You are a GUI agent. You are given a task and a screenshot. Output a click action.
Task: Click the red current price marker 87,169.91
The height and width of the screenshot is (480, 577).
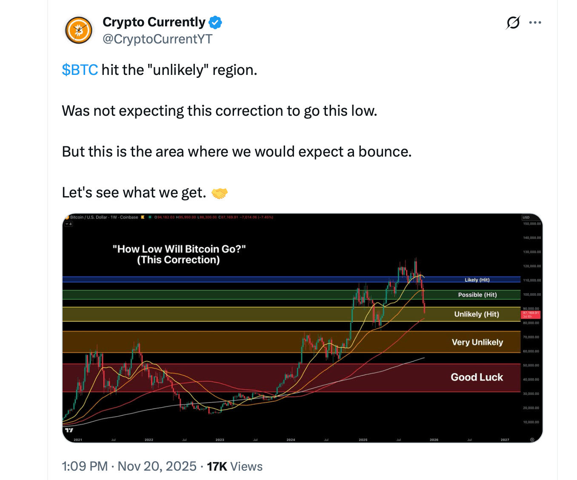coord(531,314)
